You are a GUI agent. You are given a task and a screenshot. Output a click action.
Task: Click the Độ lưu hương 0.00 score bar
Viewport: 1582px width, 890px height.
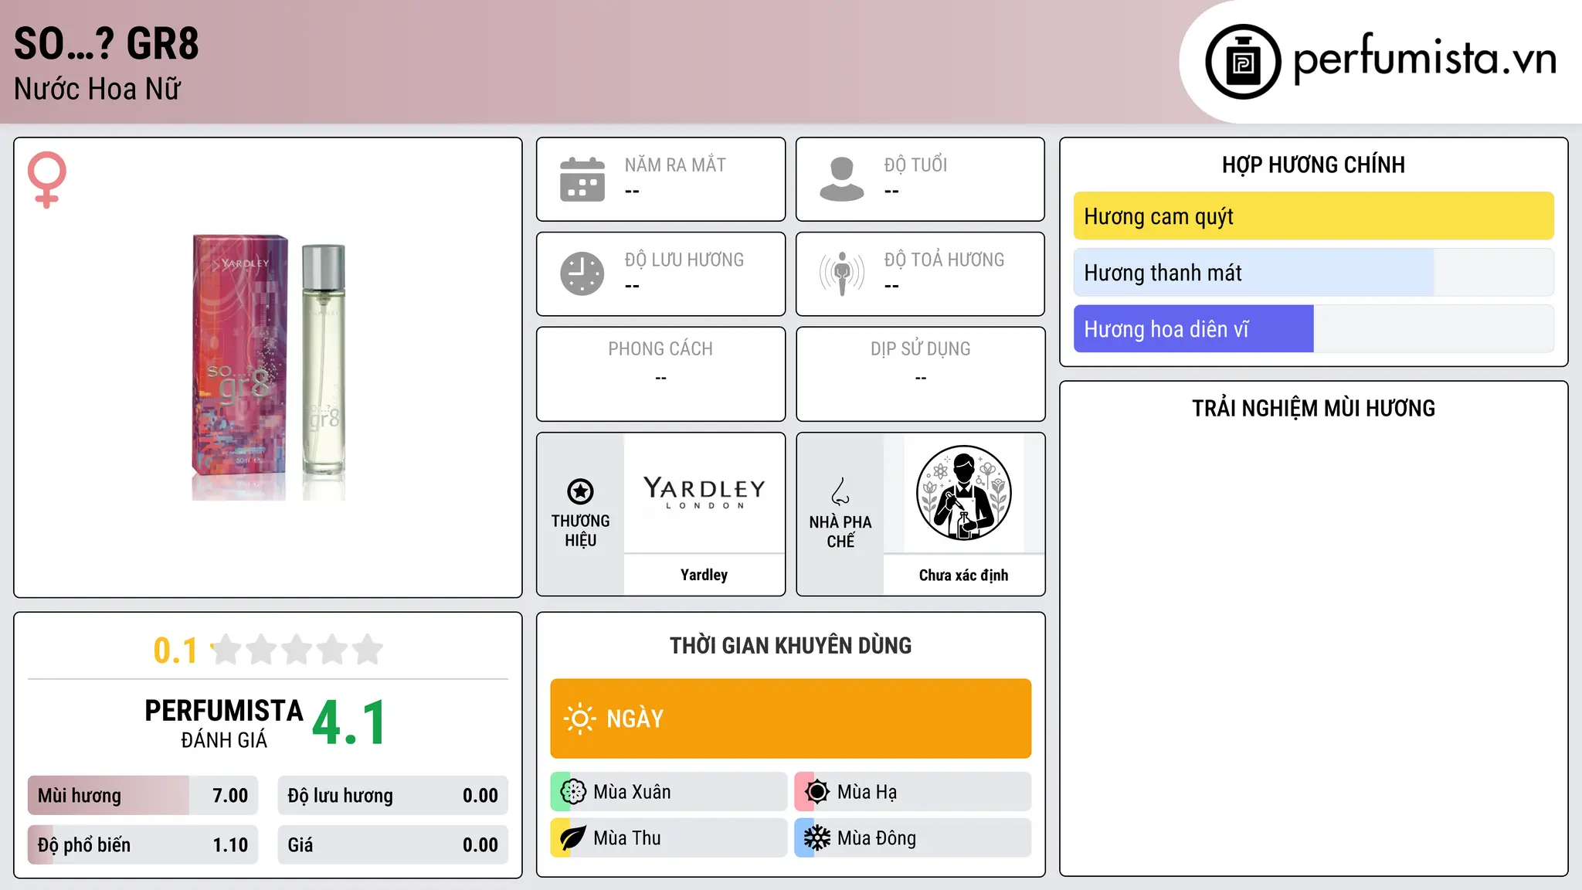coord(393,796)
